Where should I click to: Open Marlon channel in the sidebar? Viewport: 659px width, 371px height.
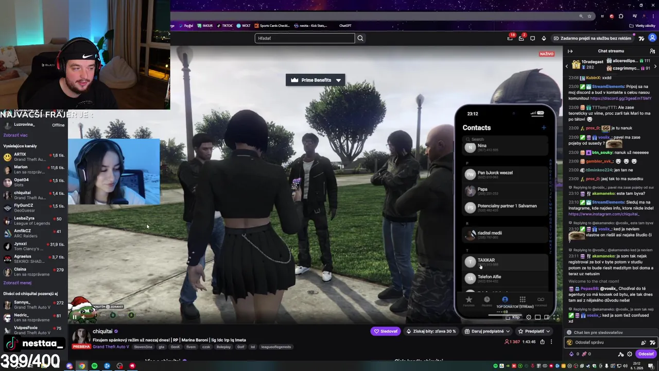tap(34, 170)
